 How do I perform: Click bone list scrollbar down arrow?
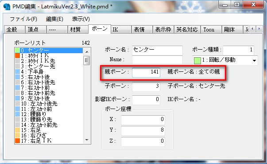click(87, 140)
